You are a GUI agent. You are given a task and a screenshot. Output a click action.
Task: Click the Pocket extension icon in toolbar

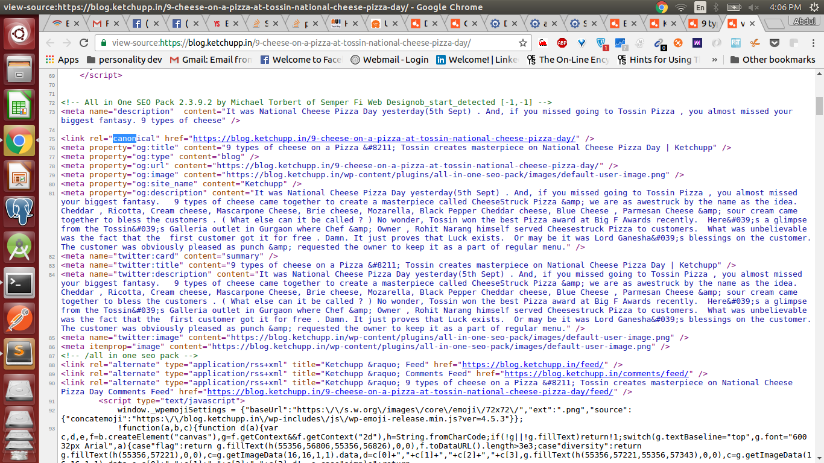point(775,43)
